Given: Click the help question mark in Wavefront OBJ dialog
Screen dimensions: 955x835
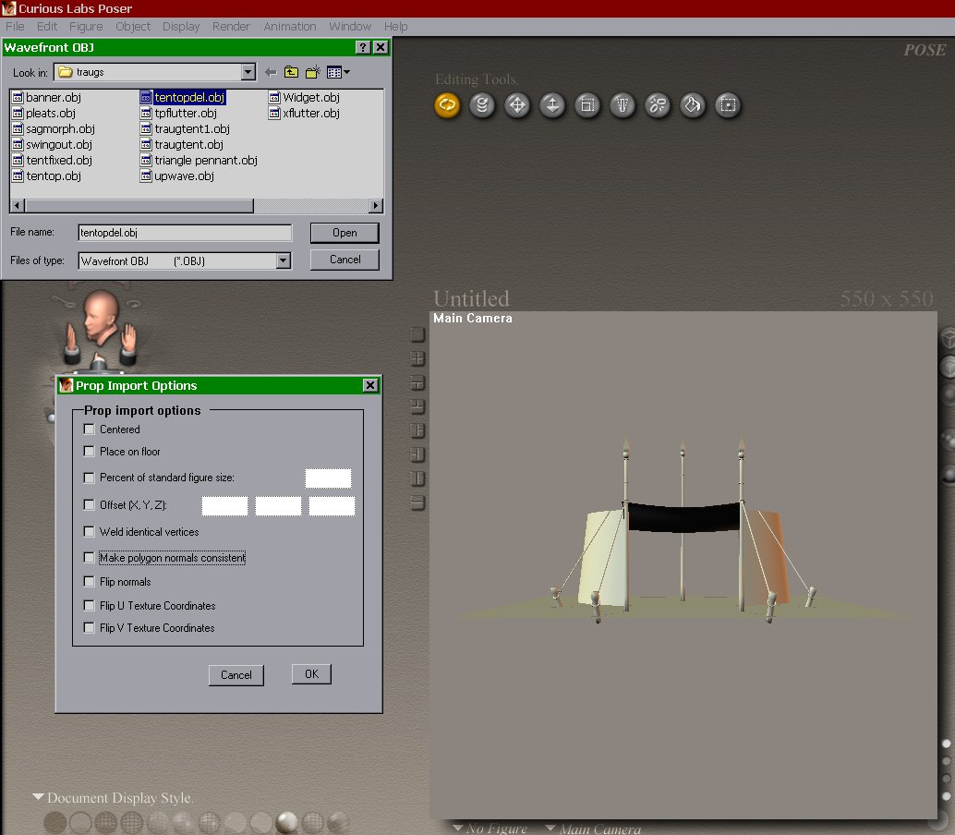Looking at the screenshot, I should pyautogui.click(x=363, y=47).
